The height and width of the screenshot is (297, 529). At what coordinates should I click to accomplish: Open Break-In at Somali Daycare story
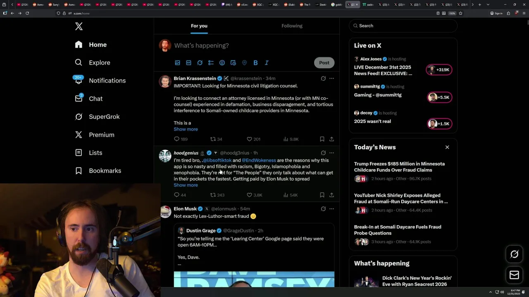403,234
